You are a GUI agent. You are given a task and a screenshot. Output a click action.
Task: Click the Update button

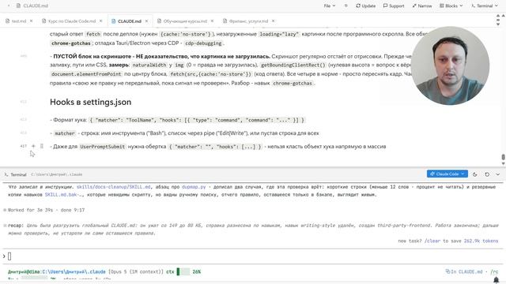pos(365,6)
